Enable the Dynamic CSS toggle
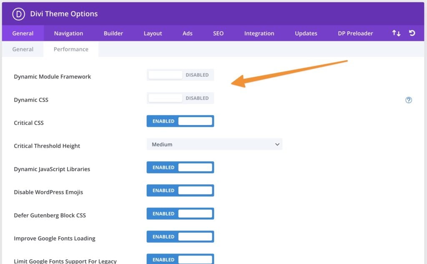Viewport: 427px width, 264px height. [180, 98]
